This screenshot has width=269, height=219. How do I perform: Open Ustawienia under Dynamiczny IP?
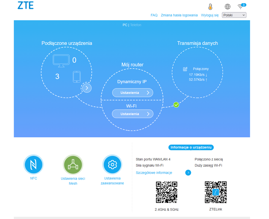click(x=132, y=93)
